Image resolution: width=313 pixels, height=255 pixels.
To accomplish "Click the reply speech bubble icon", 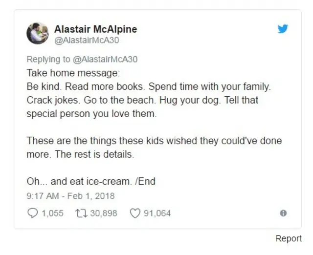I will tap(32, 213).
